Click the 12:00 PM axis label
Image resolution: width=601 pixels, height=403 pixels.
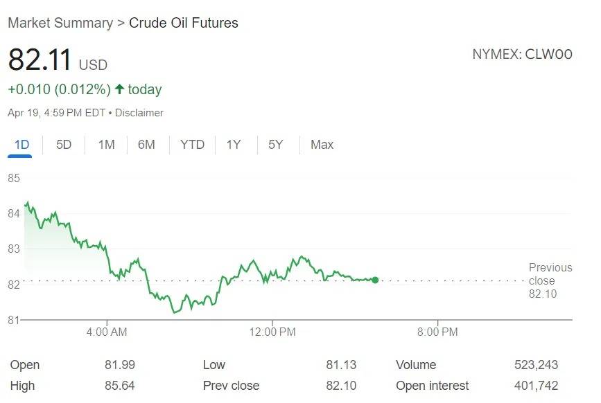click(272, 332)
